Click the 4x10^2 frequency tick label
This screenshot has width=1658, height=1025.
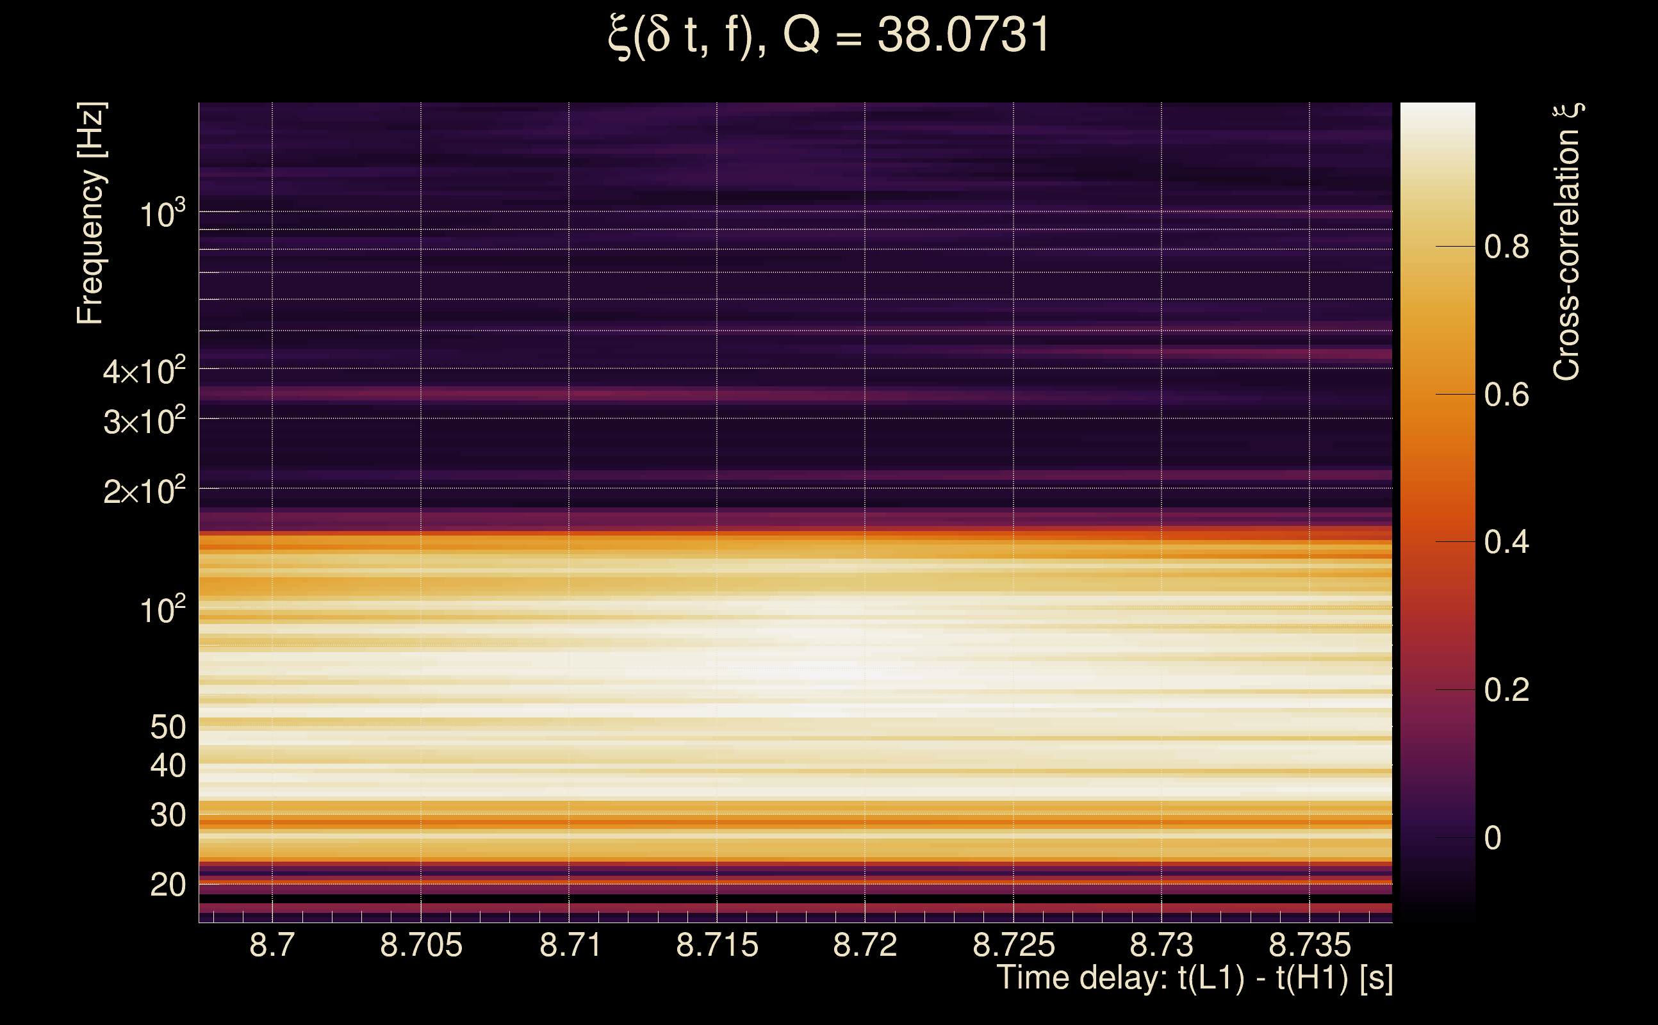144,372
